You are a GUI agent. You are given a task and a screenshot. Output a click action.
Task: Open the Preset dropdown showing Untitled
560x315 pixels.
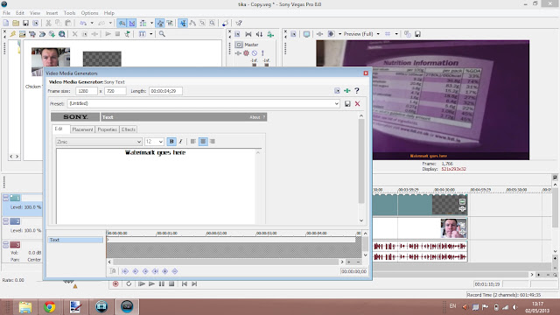[x=203, y=103]
